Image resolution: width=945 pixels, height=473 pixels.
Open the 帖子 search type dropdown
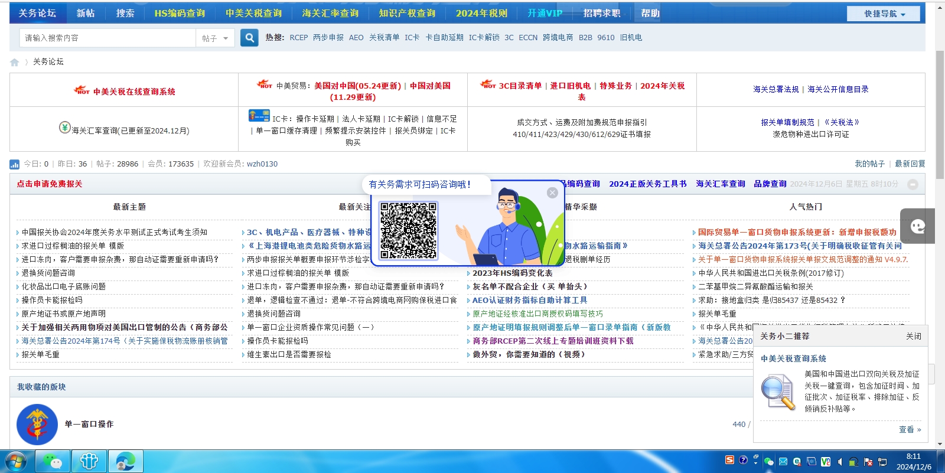[x=215, y=38]
